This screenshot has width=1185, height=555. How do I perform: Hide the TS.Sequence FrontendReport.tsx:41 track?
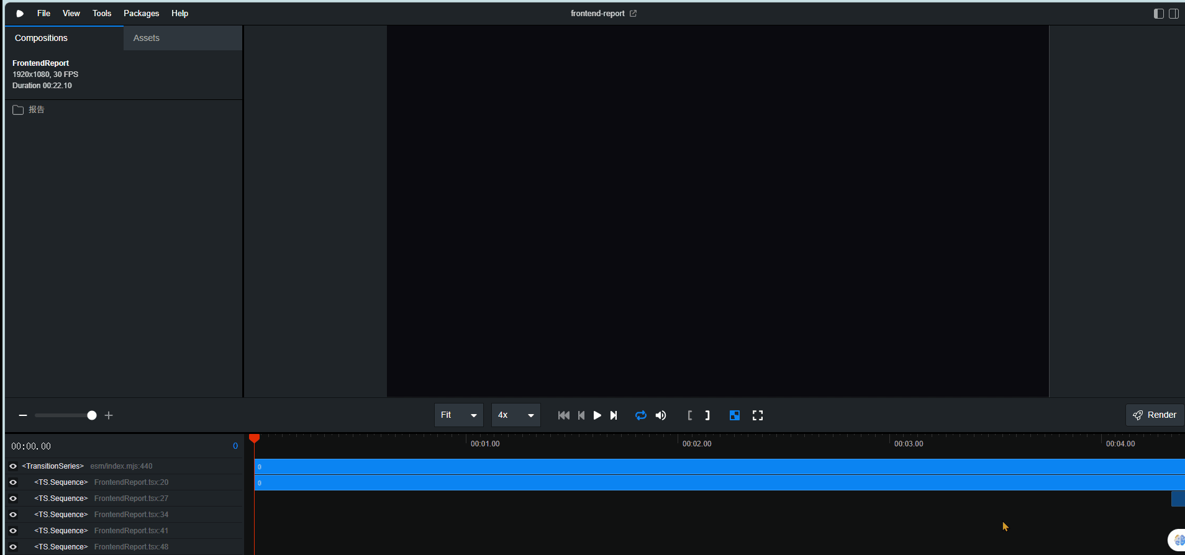(x=13, y=531)
